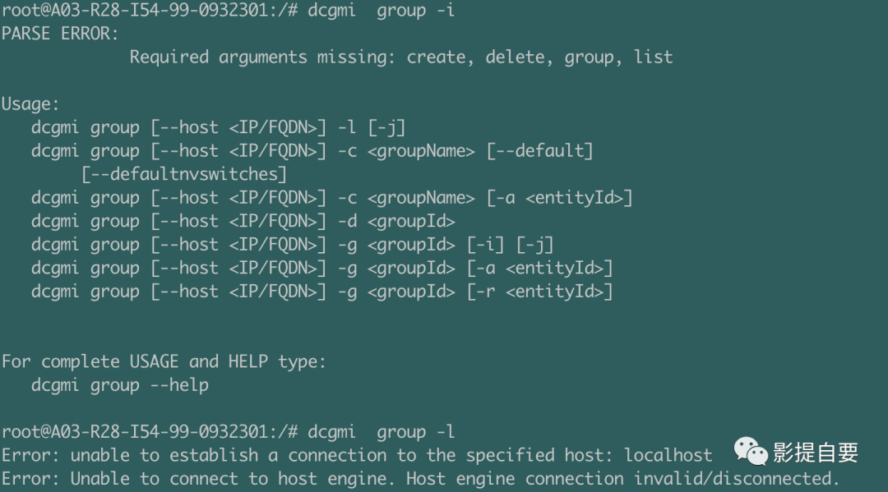The image size is (888, 492).
Task: Click the [--defaultnvswitches] option text
Action: (184, 174)
